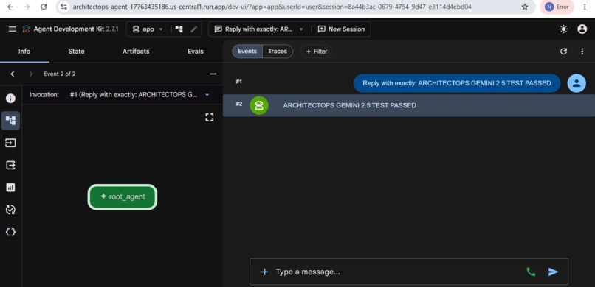This screenshot has width=595, height=287.
Task: Go to next event with right chevron
Action: [31, 74]
